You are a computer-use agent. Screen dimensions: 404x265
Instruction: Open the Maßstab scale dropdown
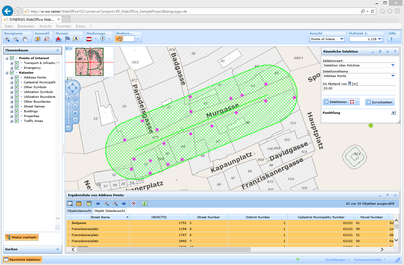[380, 39]
